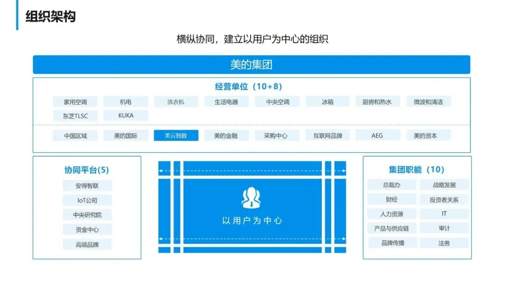Click the user-centered people icon
The height and width of the screenshot is (284, 506).
click(x=251, y=198)
